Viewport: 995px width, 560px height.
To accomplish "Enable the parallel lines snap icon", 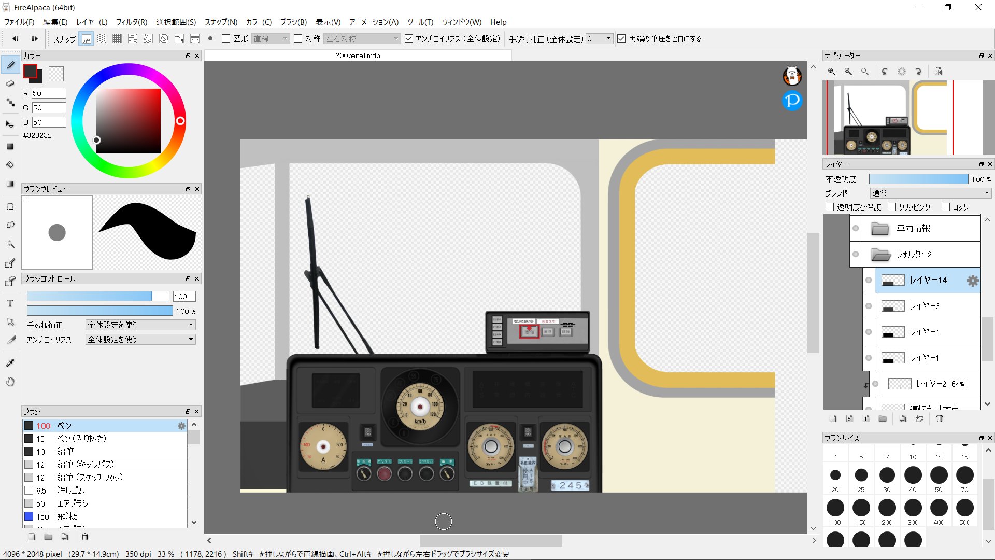I will [x=102, y=39].
